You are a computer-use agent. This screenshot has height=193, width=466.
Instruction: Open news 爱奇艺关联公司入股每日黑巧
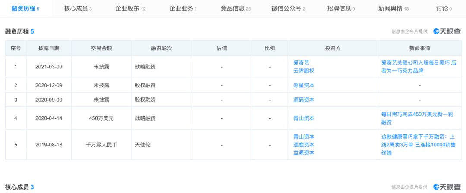(x=419, y=67)
